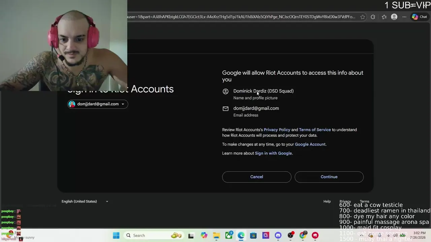
Task: Click the account avatar in the account chip
Action: pos(72,104)
